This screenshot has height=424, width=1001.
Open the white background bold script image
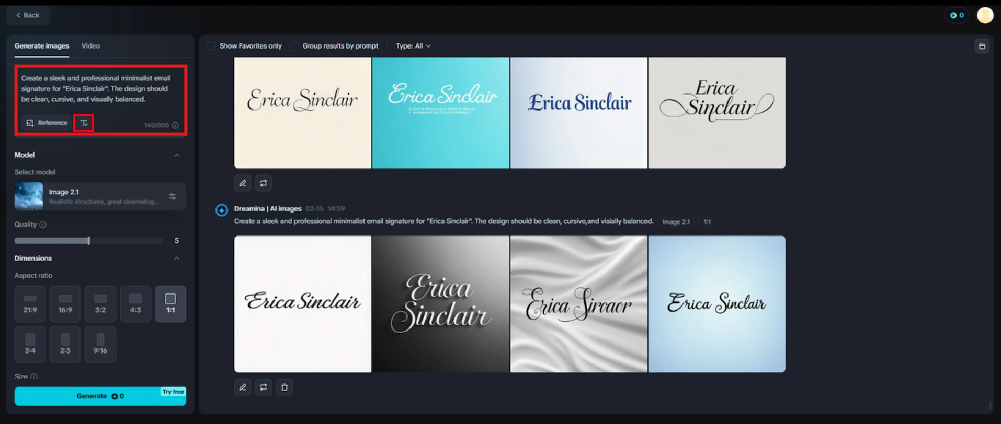[x=303, y=304]
